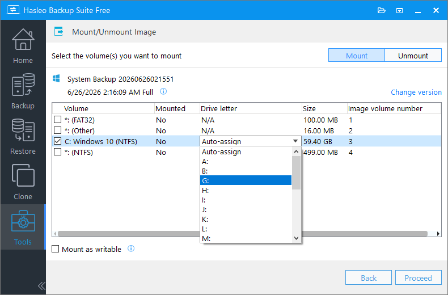Image resolution: width=448 pixels, height=295 pixels.
Task: Click the Change version link
Action: pos(416,92)
